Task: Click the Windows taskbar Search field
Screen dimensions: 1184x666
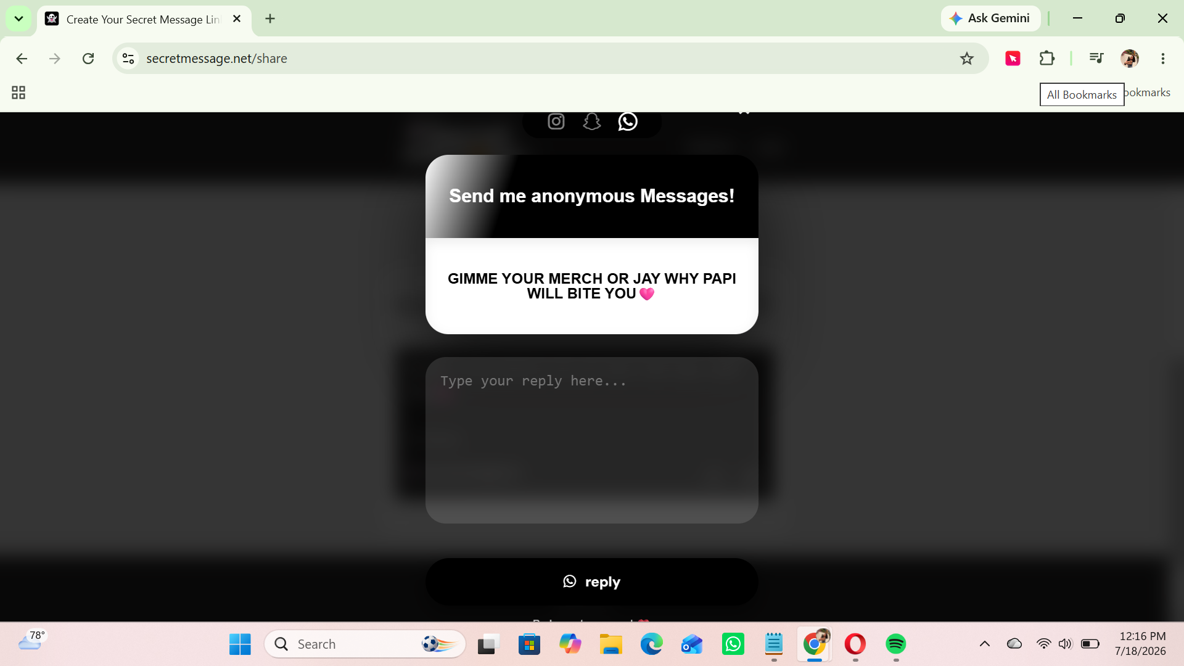Action: pyautogui.click(x=365, y=644)
